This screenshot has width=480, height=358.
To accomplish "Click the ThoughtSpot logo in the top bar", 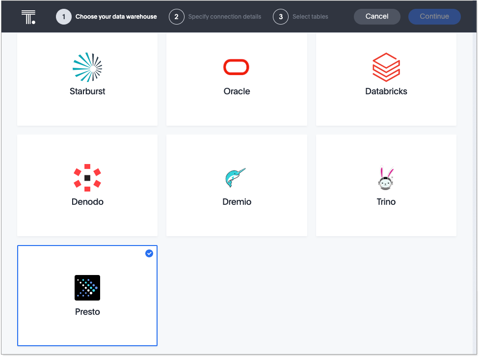I will pos(28,16).
